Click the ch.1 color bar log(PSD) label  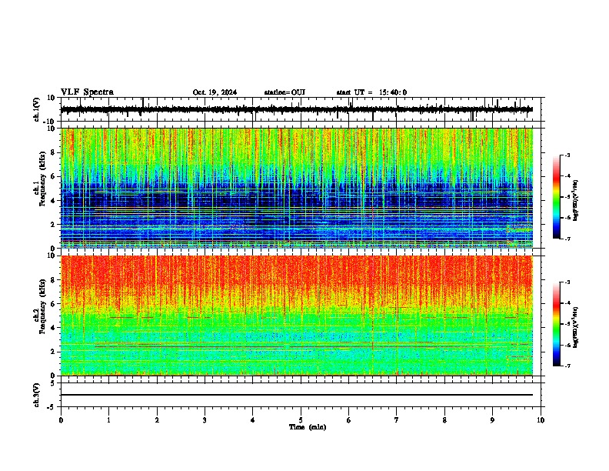(x=576, y=200)
